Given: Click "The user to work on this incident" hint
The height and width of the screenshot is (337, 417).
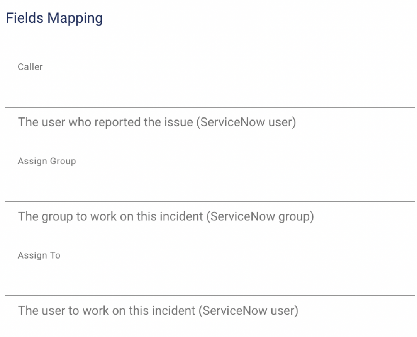Looking at the screenshot, I should tap(107, 311).
